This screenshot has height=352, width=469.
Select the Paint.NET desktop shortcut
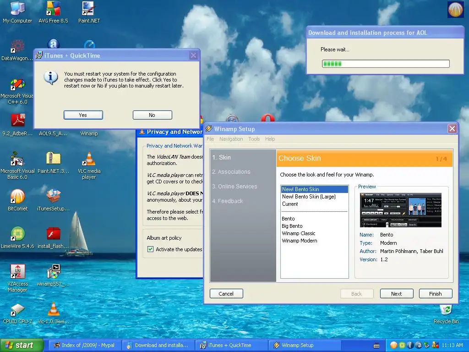pyautogui.click(x=89, y=12)
